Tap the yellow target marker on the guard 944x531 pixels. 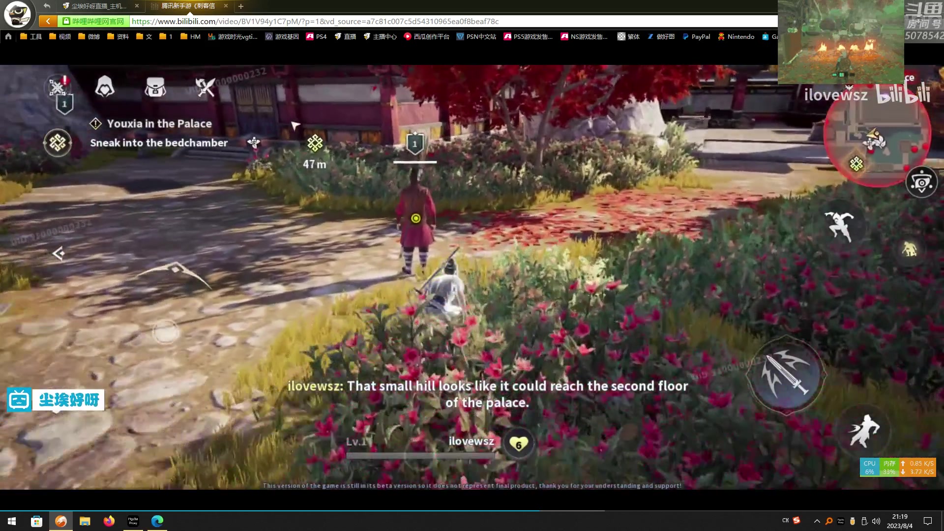click(x=416, y=218)
